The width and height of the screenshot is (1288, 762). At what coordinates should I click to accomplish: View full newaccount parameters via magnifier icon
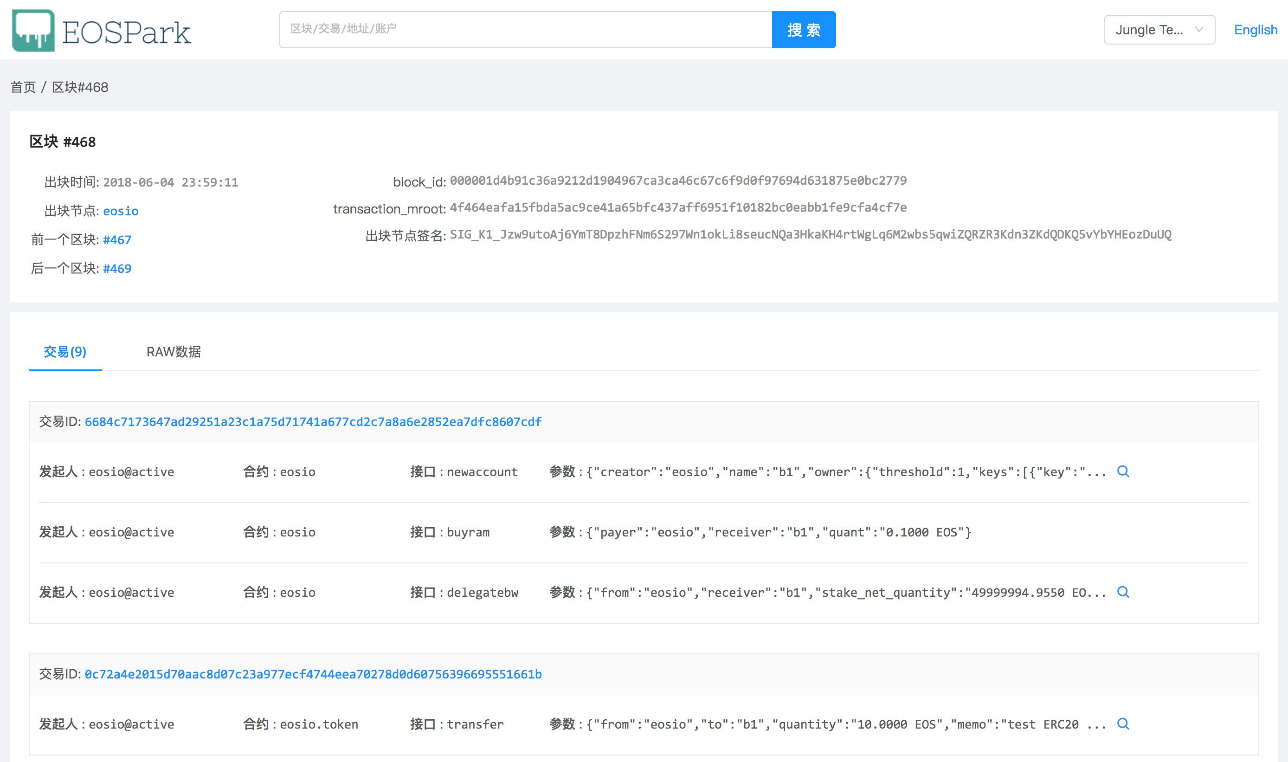click(1123, 471)
